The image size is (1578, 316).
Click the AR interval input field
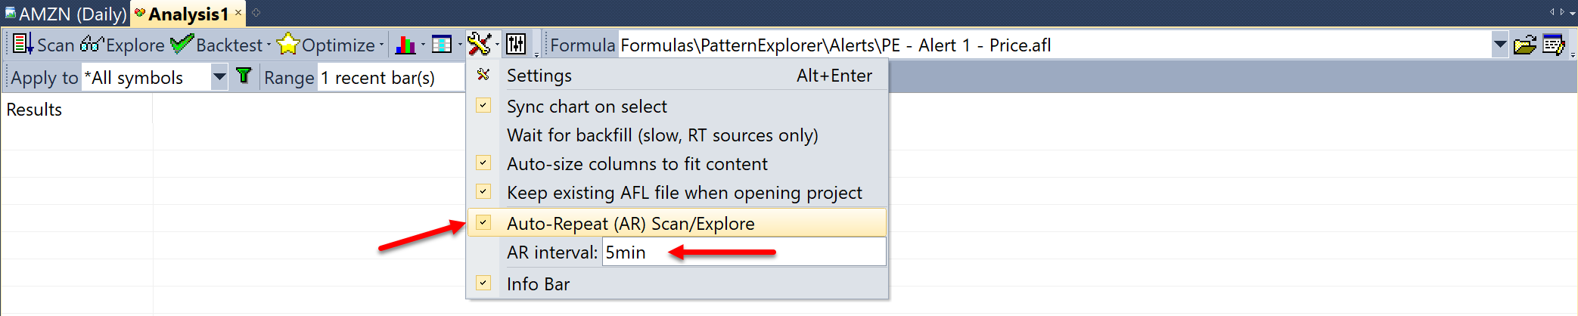(743, 252)
